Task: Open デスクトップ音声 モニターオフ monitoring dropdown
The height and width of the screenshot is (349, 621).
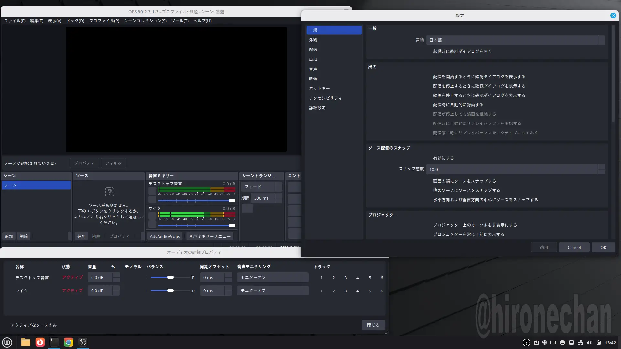Action: coord(272,277)
